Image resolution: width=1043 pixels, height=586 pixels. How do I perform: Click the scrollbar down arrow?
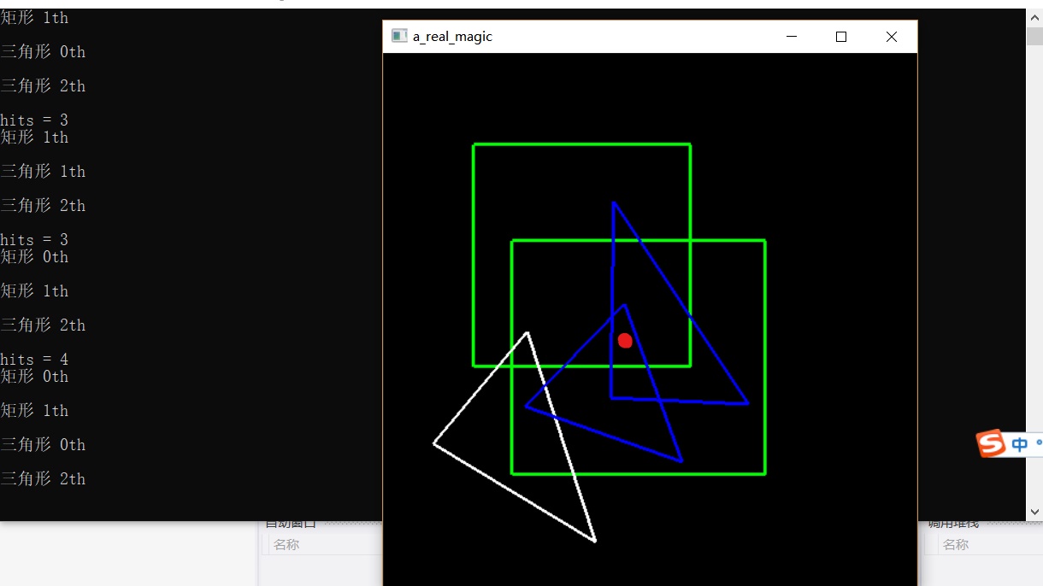(1034, 511)
